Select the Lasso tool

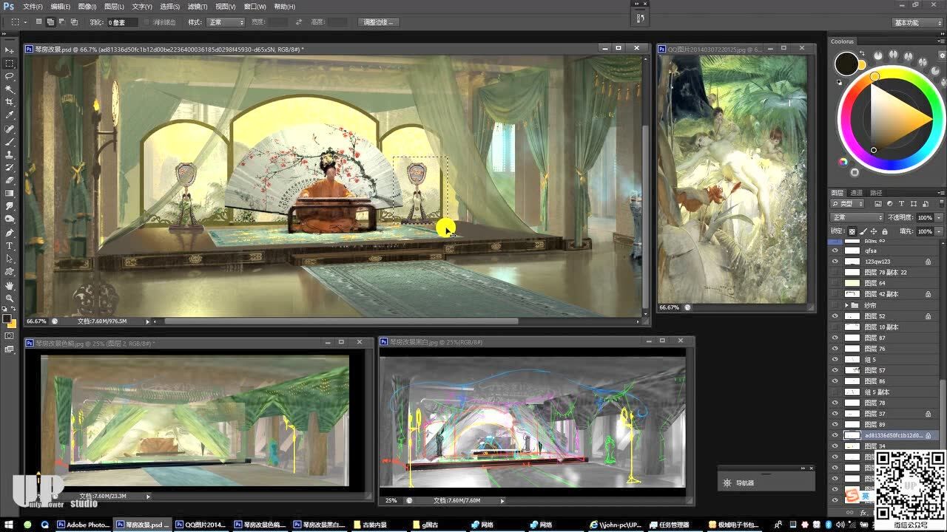[10, 76]
